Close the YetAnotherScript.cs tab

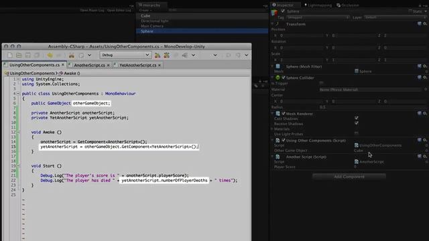tap(160, 66)
